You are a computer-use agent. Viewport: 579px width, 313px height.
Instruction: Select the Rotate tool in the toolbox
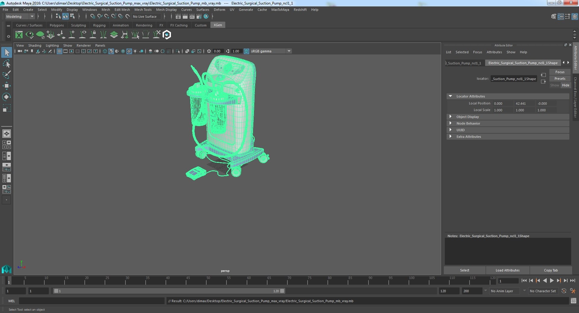click(6, 97)
